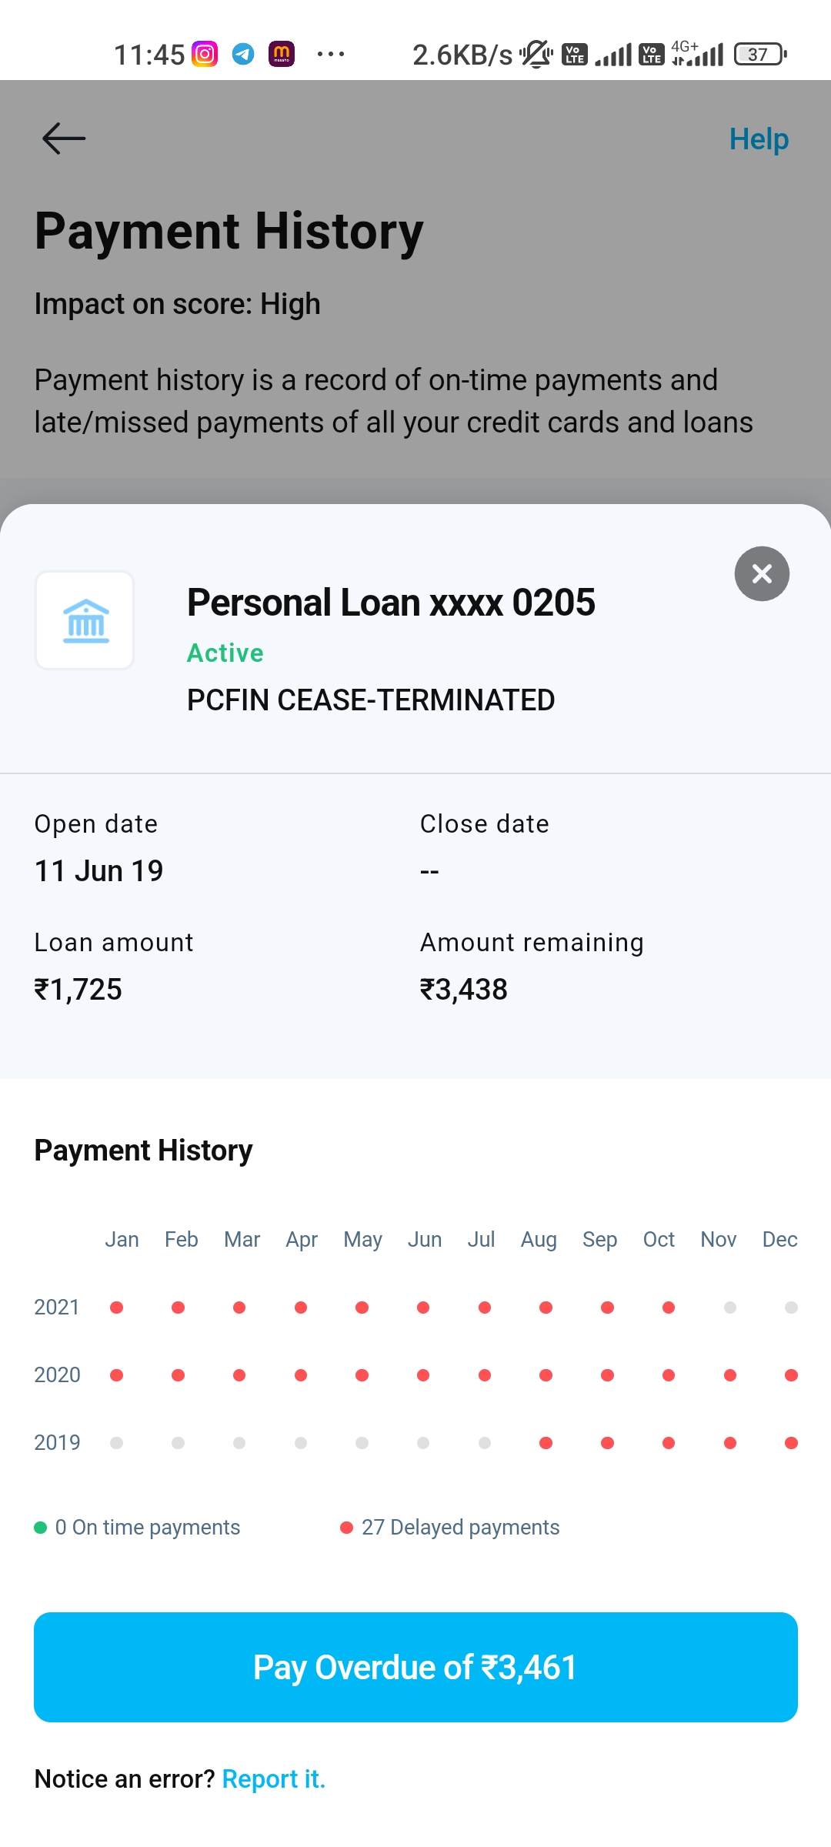The height and width of the screenshot is (1847, 831).
Task: Tap the bank building loan icon
Action: (x=85, y=620)
